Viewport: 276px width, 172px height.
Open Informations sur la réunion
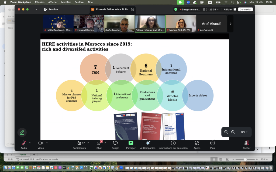click(x=173, y=143)
